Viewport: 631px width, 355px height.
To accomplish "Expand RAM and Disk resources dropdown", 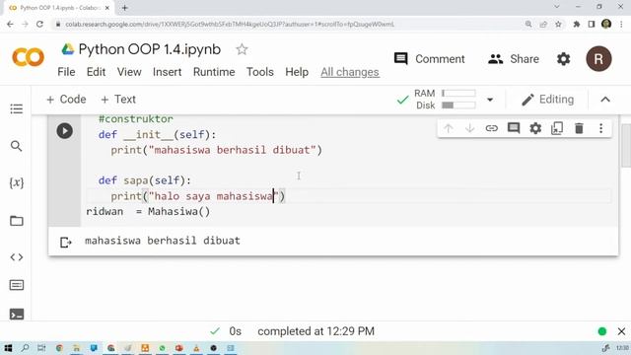I will pos(490,100).
